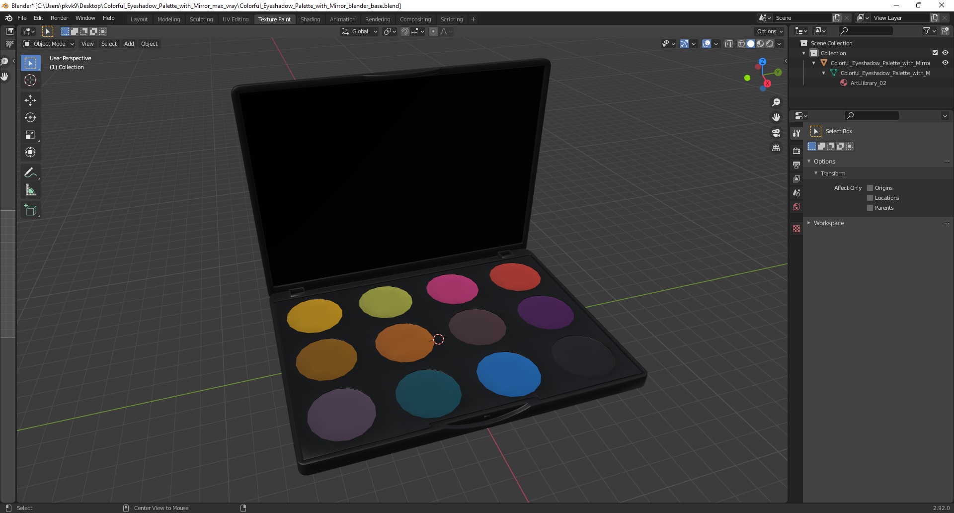Activate the Move tool

pyautogui.click(x=30, y=100)
